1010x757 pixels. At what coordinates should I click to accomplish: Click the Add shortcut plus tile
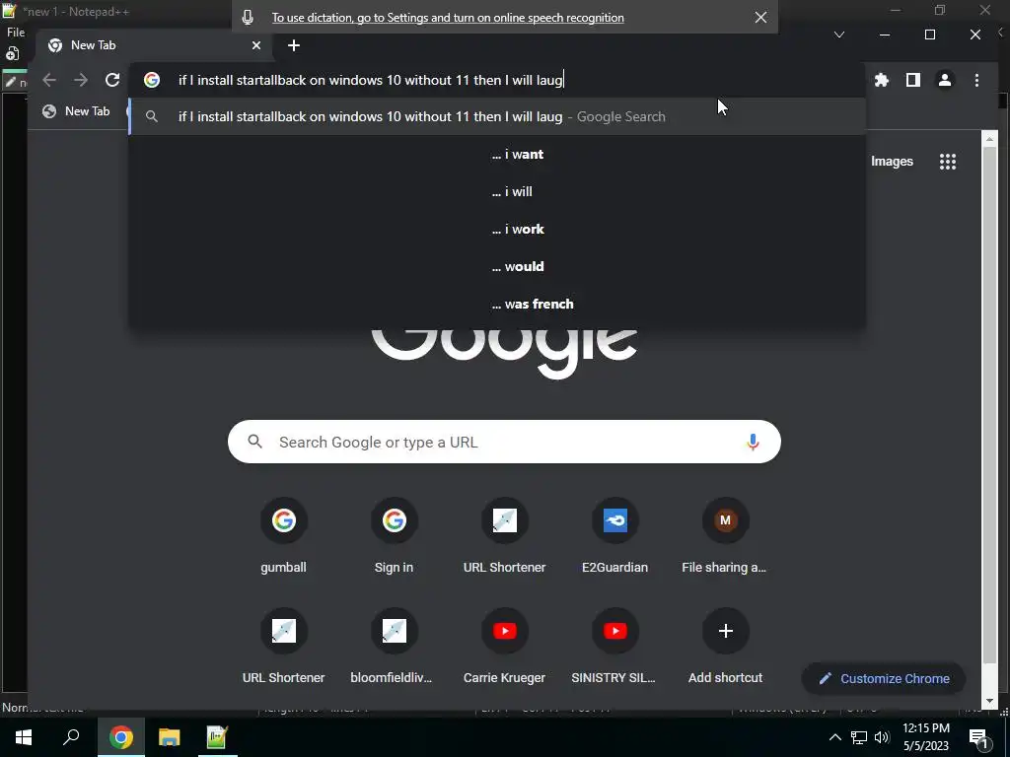(x=725, y=647)
